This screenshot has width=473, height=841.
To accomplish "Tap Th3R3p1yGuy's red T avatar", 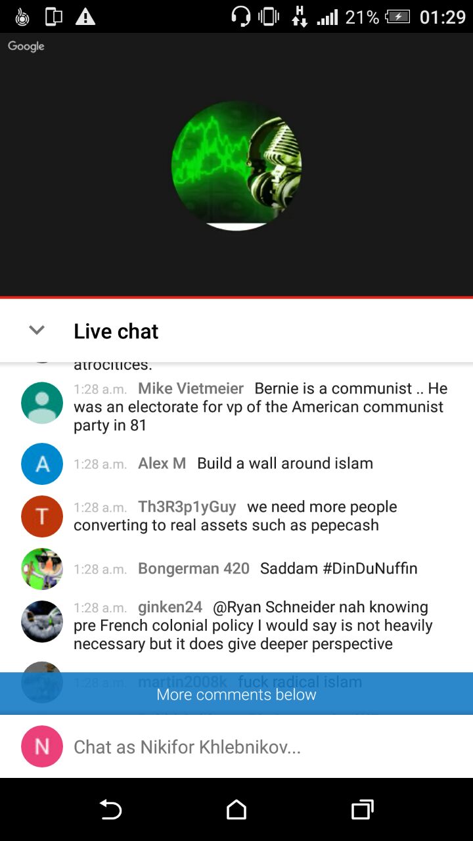I will [x=42, y=516].
